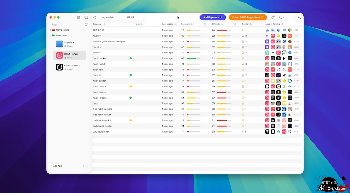
Task: Click green note dot on habit kit row
Action: coord(131,75)
